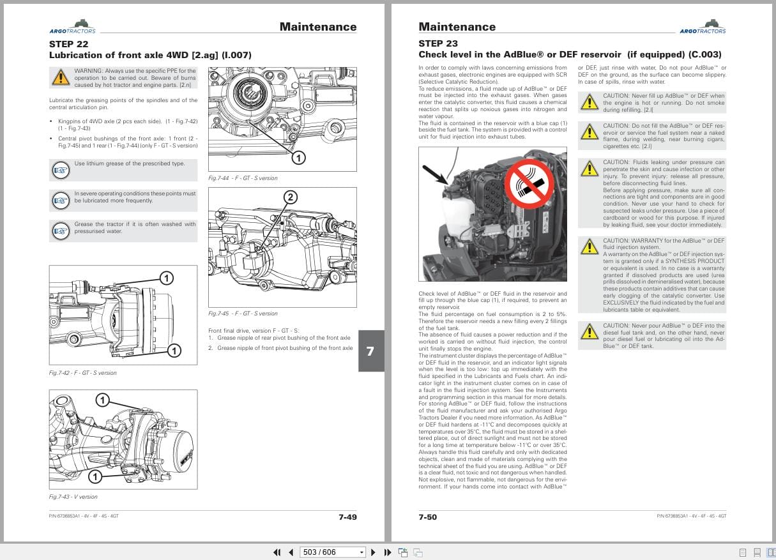The width and height of the screenshot is (776, 560).
Task: Click the 7-49 page number label
Action: [x=348, y=518]
